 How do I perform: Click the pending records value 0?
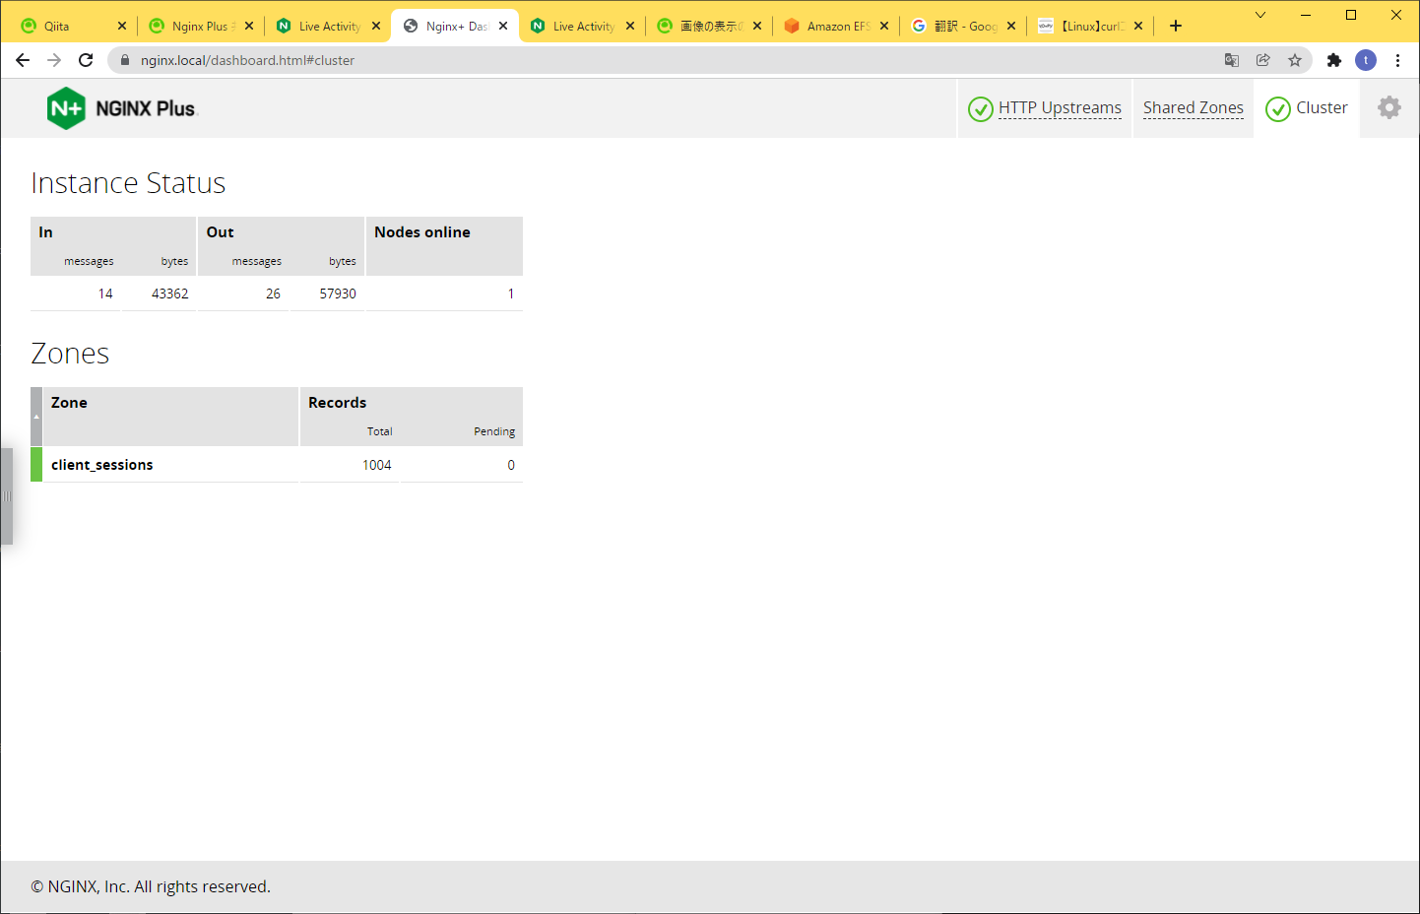pos(511,465)
